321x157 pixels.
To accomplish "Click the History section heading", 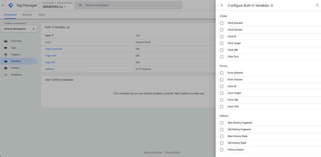I will (x=224, y=116).
